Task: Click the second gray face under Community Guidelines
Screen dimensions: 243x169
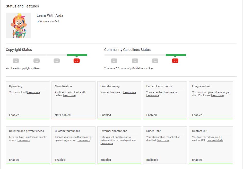Action: 135,60
